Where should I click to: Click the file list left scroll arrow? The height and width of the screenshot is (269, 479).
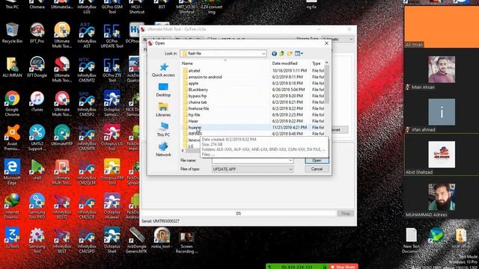click(183, 151)
